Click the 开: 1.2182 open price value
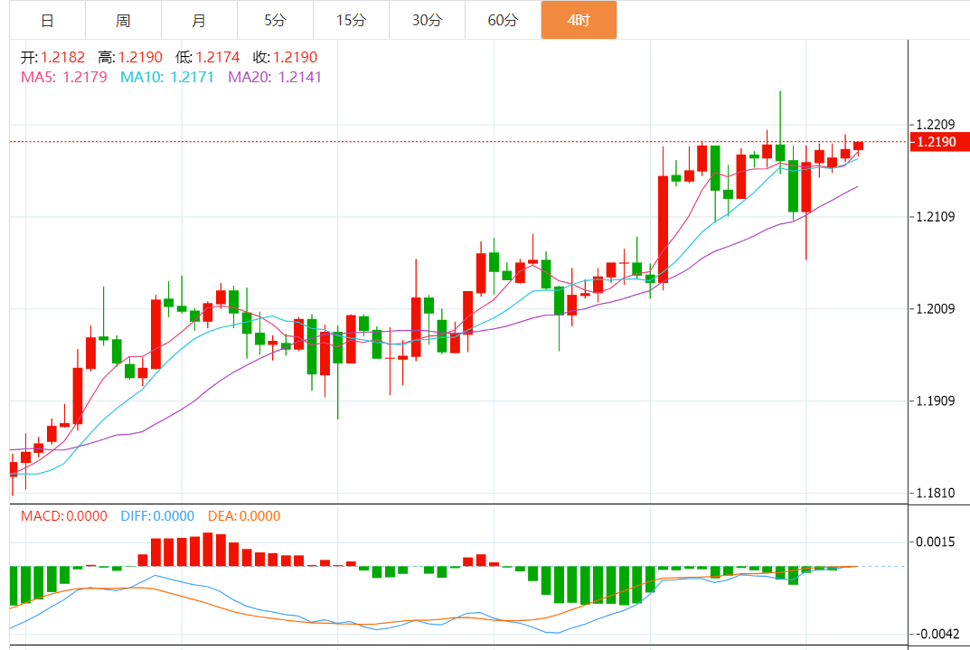This screenshot has width=970, height=650. point(52,58)
